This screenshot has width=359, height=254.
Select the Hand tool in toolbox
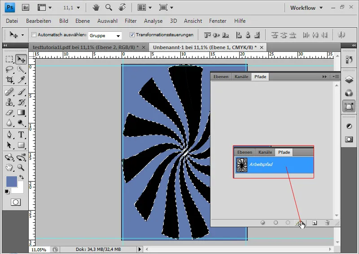click(x=9, y=168)
